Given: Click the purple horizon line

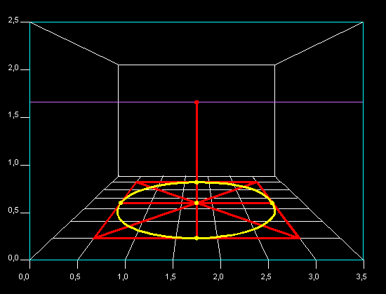Looking at the screenshot, I should [197, 102].
